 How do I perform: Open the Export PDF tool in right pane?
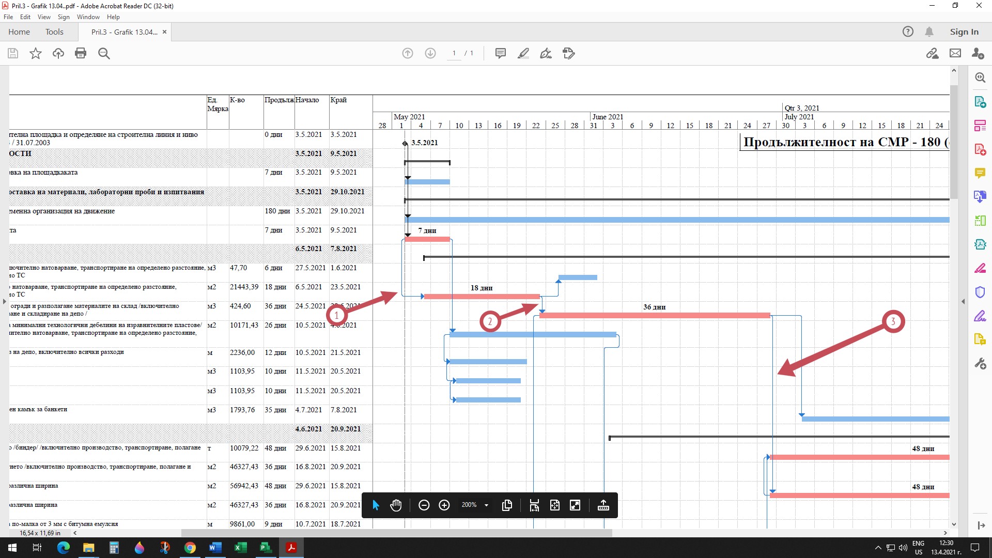pos(980,102)
